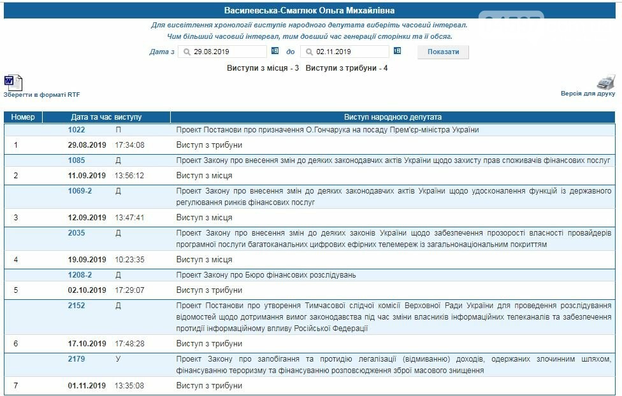Image resolution: width=622 pixels, height=396 pixels.
Task: Select time 10:23:35
Action: point(129,260)
